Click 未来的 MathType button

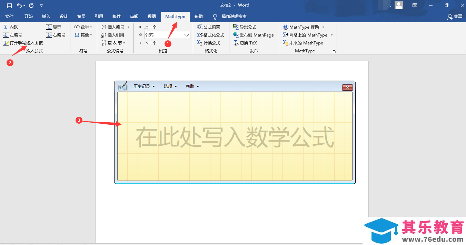coord(303,43)
